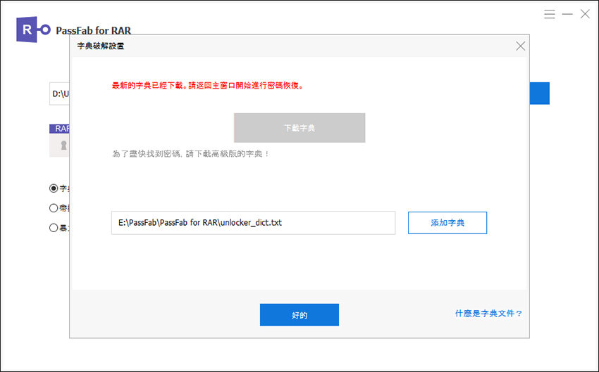Viewport: 599px width, 372px height.
Task: Click the PassFab for RAR title text
Action: coord(94,30)
